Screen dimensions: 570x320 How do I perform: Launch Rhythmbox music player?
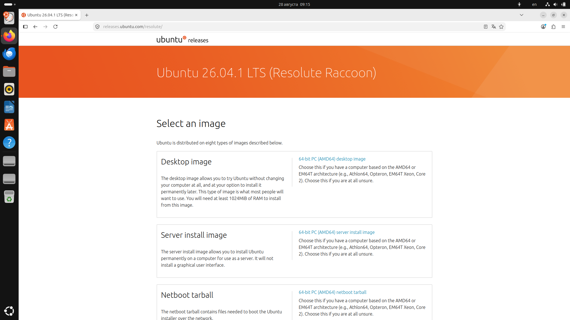coord(9,89)
